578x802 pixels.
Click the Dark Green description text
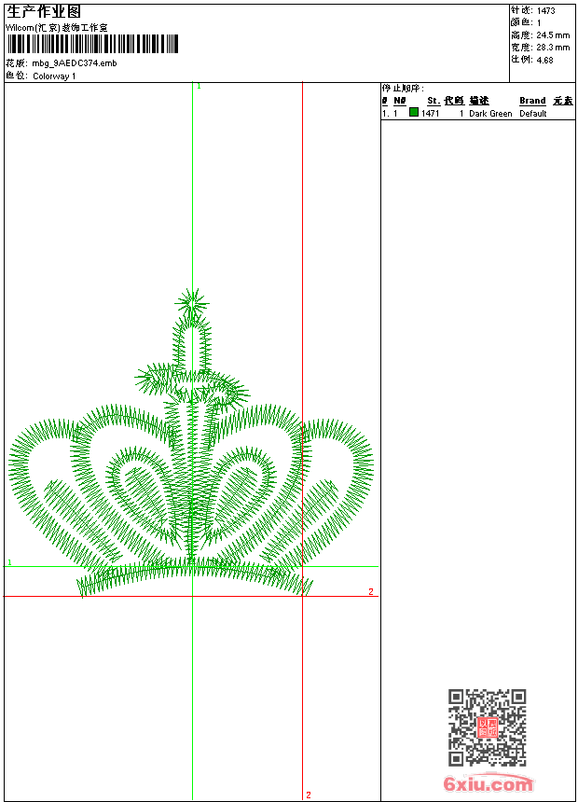tap(490, 114)
